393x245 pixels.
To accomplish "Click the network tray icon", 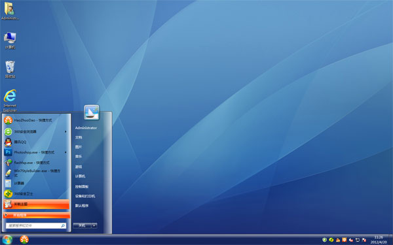I will pyautogui.click(x=358, y=240).
